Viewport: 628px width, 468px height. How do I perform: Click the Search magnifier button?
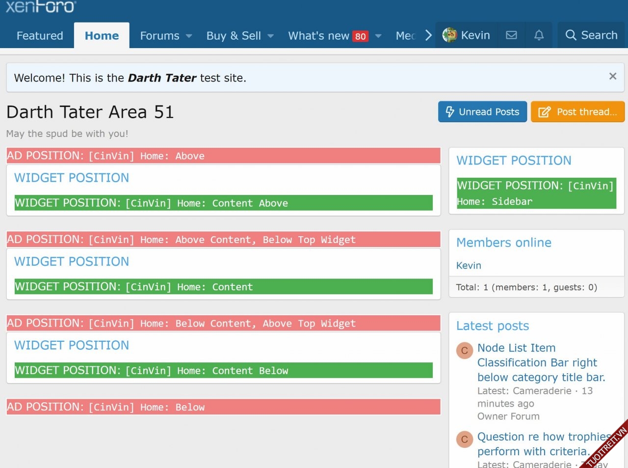click(591, 35)
